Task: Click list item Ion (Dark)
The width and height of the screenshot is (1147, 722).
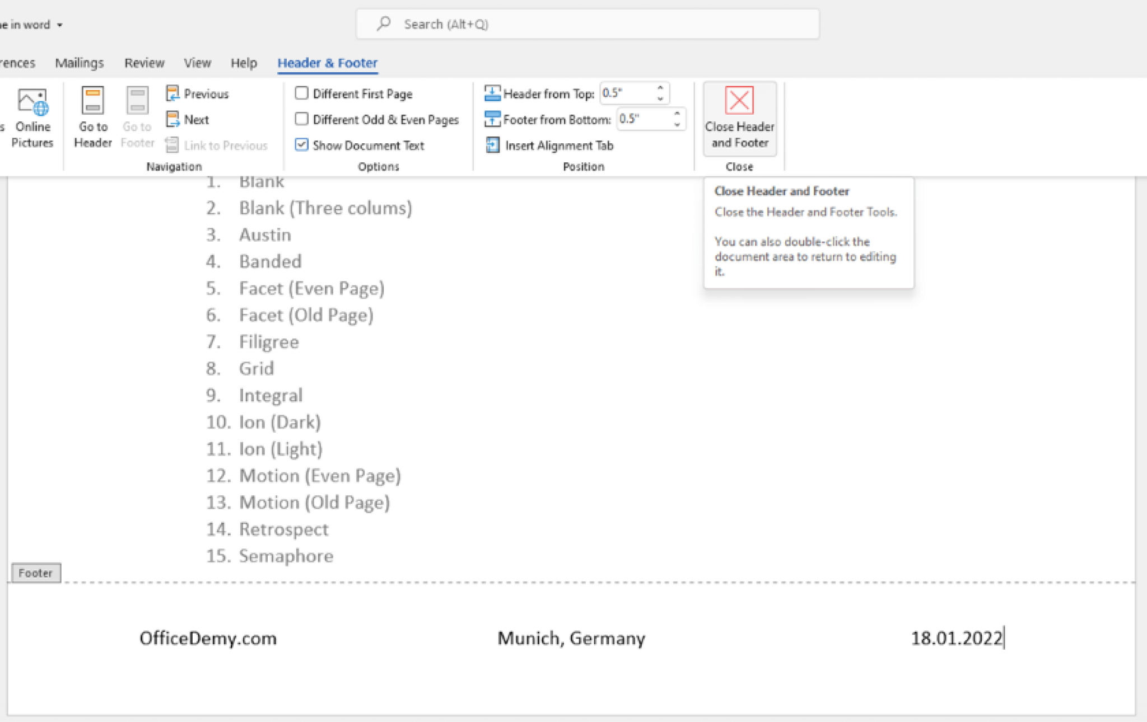Action: coord(279,422)
